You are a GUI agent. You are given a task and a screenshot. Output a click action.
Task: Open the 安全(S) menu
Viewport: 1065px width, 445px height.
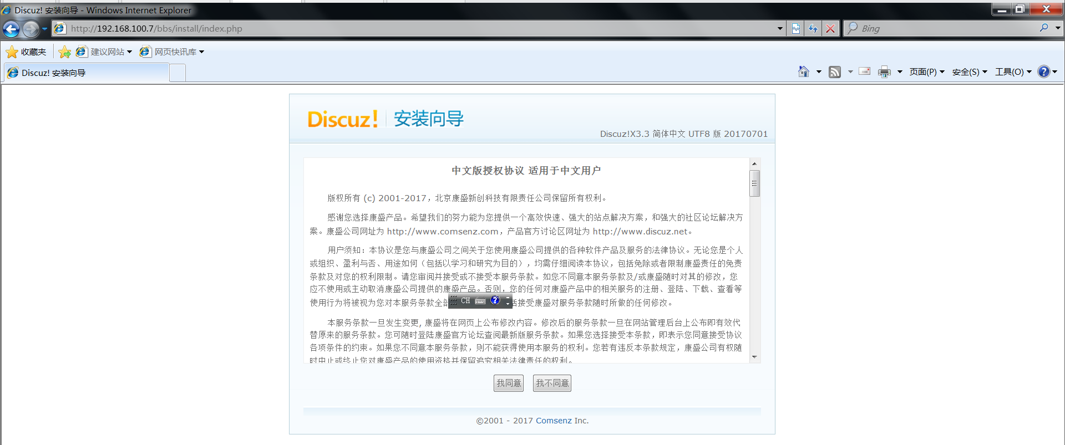pyautogui.click(x=970, y=72)
